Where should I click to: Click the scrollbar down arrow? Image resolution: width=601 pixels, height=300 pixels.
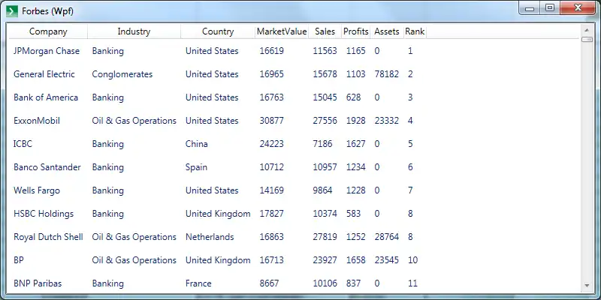pyautogui.click(x=587, y=286)
